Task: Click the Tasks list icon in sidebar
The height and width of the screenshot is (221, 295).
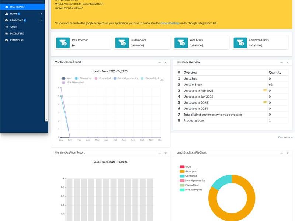Action: (7, 27)
